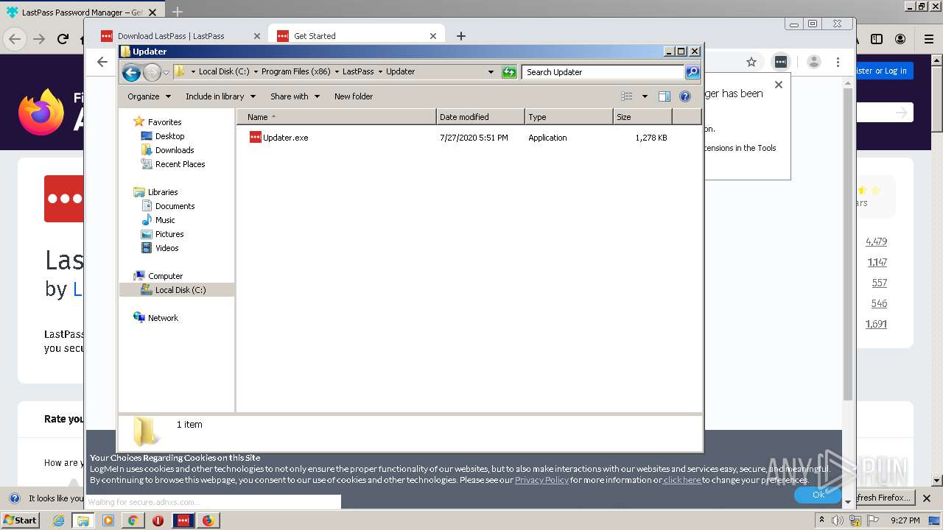Open the Explorer help question icon
Image resolution: width=943 pixels, height=530 pixels.
pos(684,96)
